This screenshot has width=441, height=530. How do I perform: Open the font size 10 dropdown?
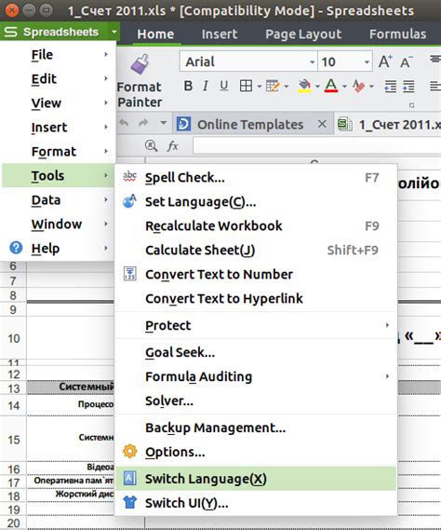(x=367, y=61)
